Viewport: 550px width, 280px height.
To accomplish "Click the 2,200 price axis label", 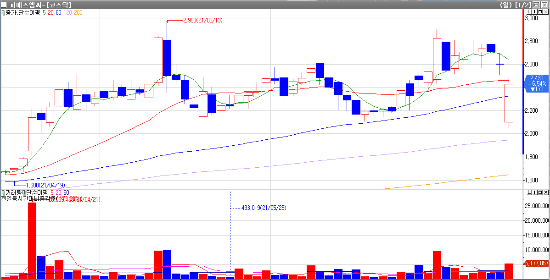I will coord(531,110).
